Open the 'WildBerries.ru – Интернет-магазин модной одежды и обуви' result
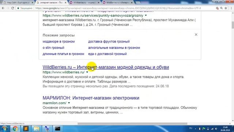Viewport: 234px width, 132px height. [106, 67]
